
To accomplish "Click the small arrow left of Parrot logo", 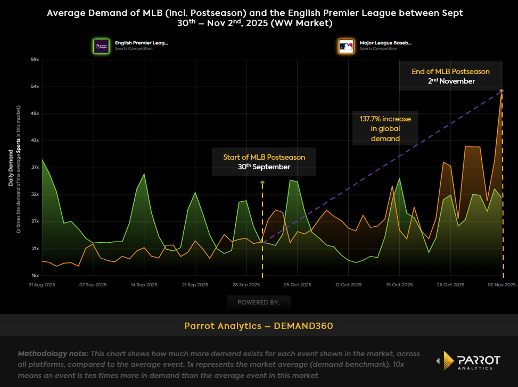I will click(438, 361).
